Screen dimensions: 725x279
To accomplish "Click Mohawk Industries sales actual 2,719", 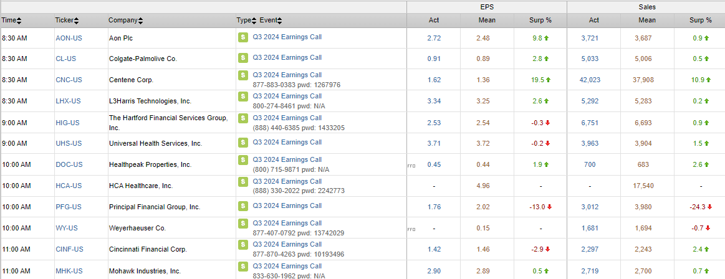I will 590,271.
